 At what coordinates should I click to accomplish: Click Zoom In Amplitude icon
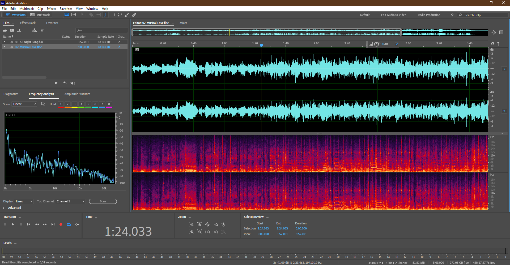click(x=191, y=225)
